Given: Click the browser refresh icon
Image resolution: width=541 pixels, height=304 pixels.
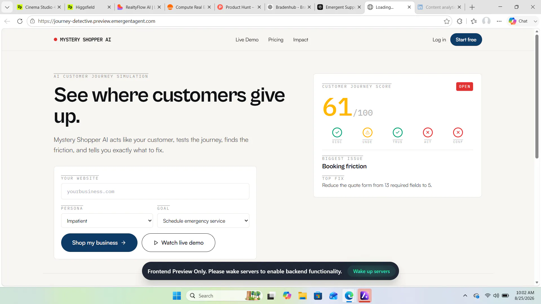Looking at the screenshot, I should tap(20, 21).
